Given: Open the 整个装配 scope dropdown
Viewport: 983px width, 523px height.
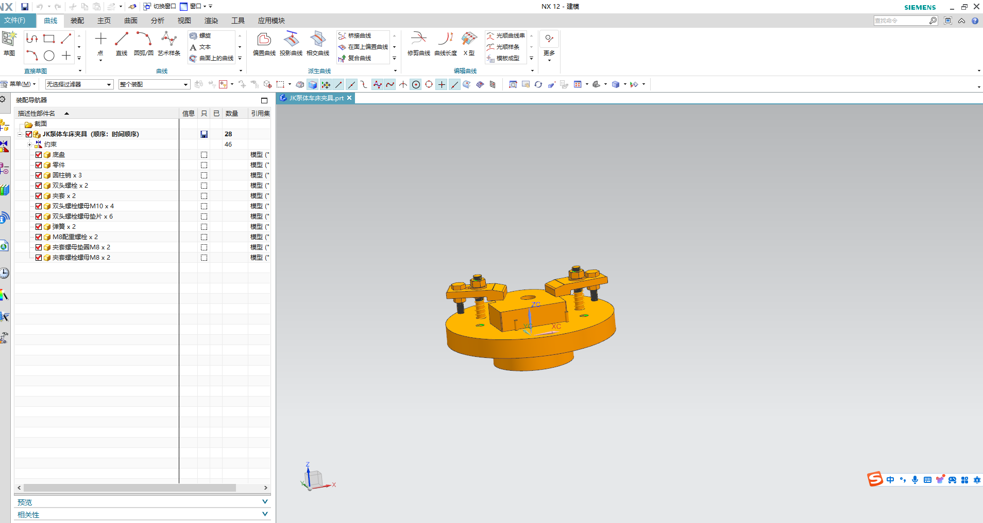Looking at the screenshot, I should tap(154, 84).
